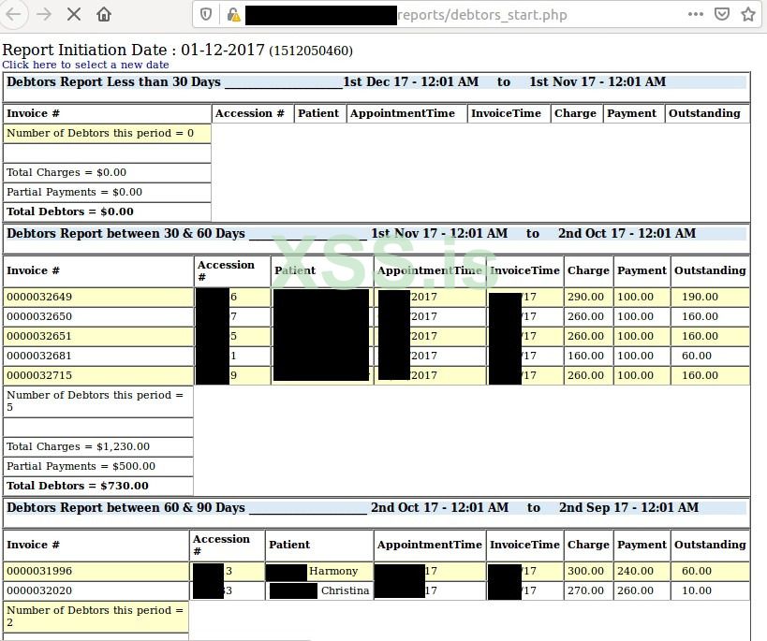The image size is (767, 641).
Task: Go forward with the browser forward arrow
Action: (44, 14)
